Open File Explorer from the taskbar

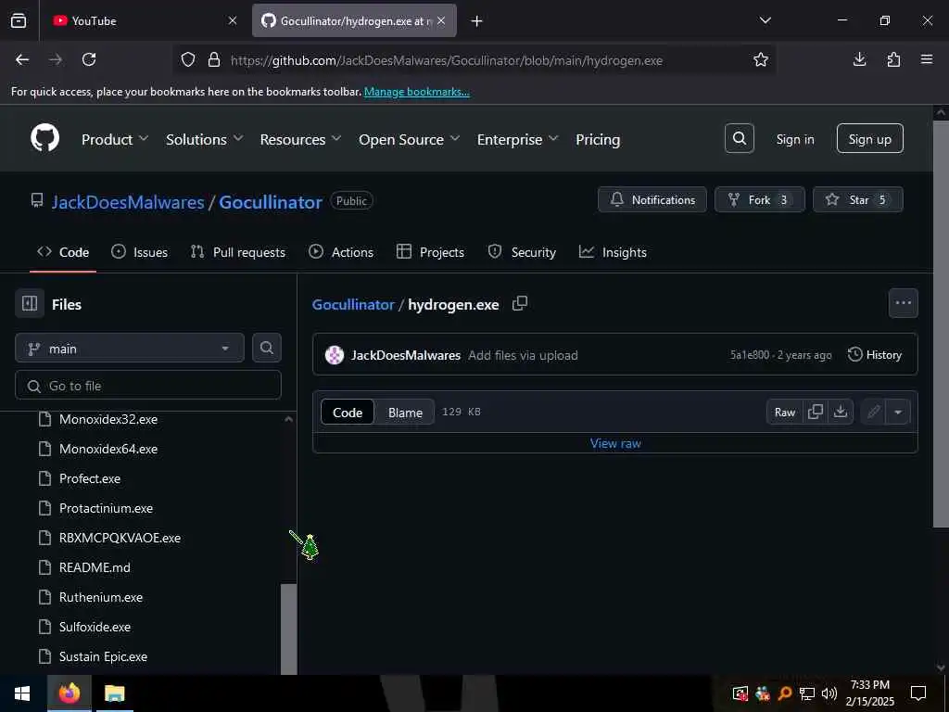pyautogui.click(x=114, y=693)
